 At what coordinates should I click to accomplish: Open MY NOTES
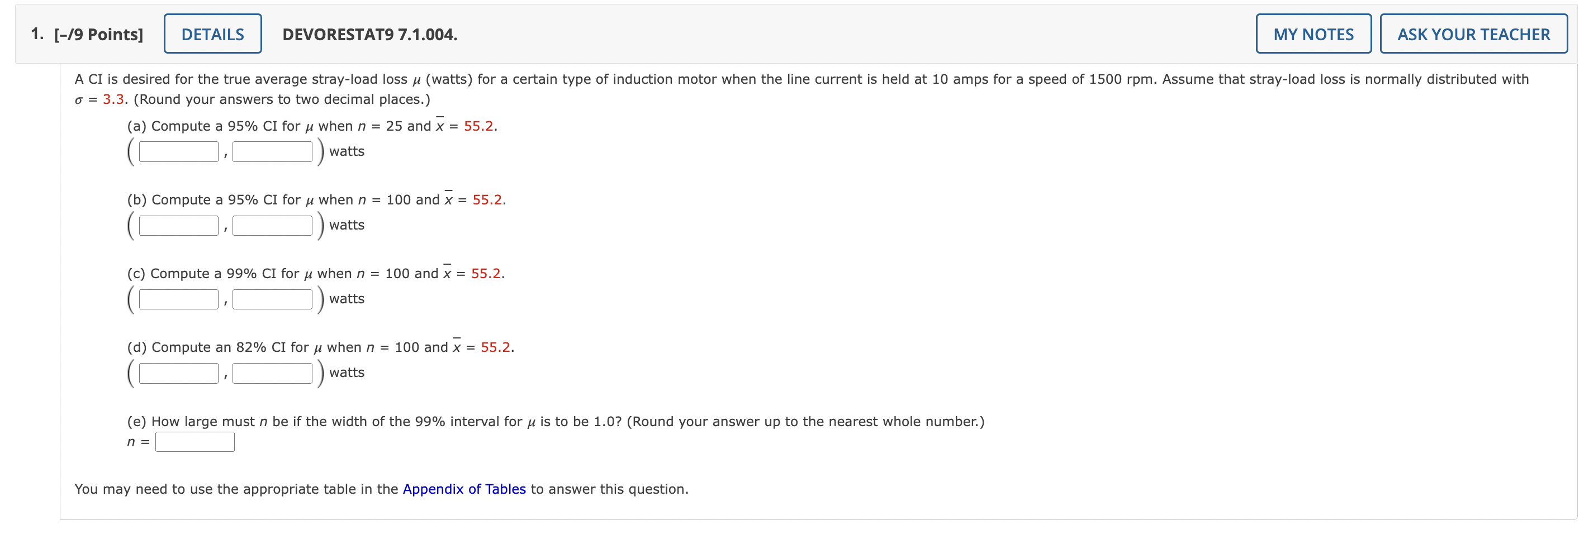click(1313, 34)
